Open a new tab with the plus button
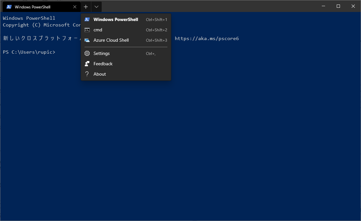361x221 pixels. click(86, 7)
